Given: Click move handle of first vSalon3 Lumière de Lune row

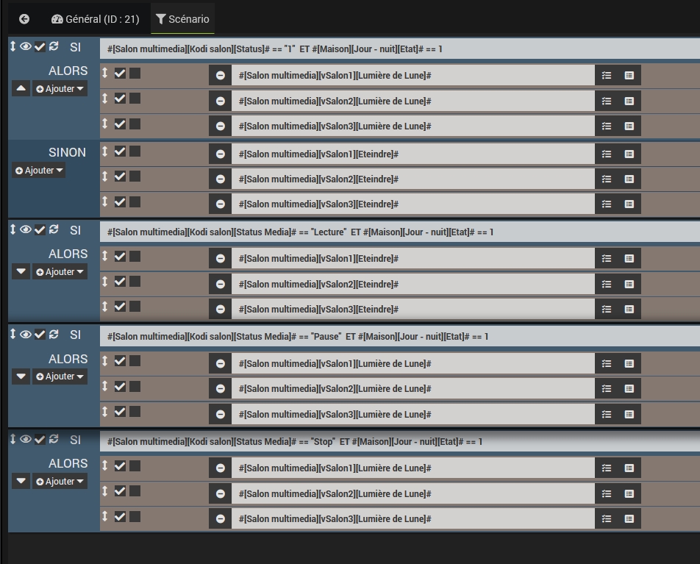Looking at the screenshot, I should point(105,124).
